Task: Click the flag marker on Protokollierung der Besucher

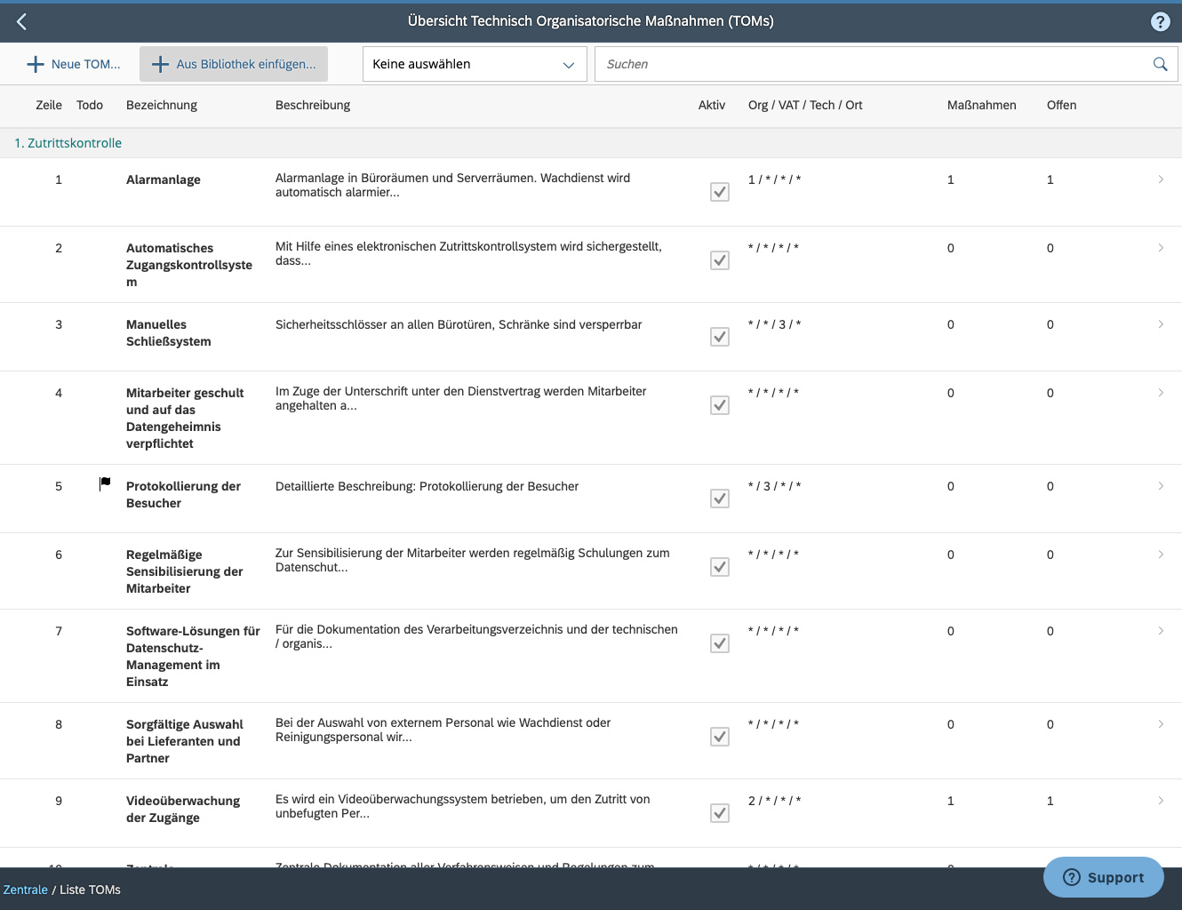Action: coord(104,483)
